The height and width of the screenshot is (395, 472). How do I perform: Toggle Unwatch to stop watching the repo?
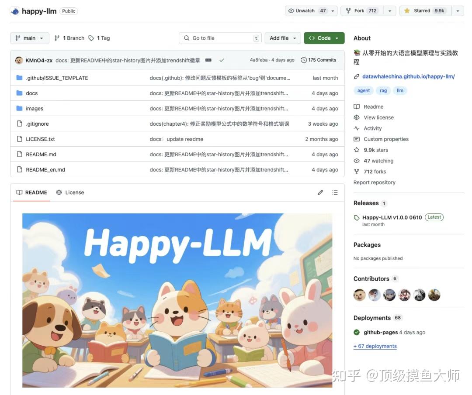coord(307,10)
